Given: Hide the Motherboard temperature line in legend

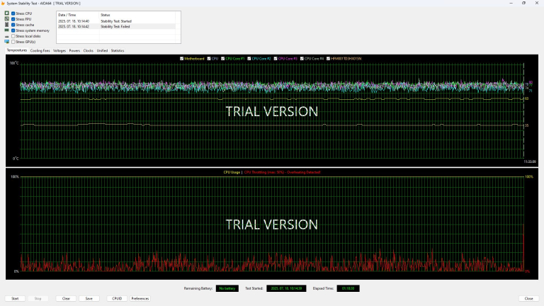Looking at the screenshot, I should (182, 59).
